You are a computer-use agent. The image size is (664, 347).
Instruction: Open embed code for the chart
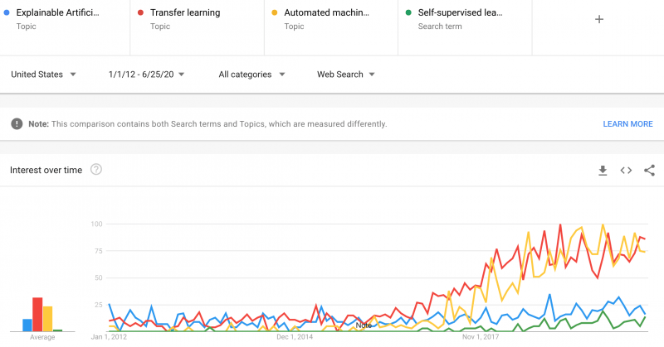click(626, 171)
